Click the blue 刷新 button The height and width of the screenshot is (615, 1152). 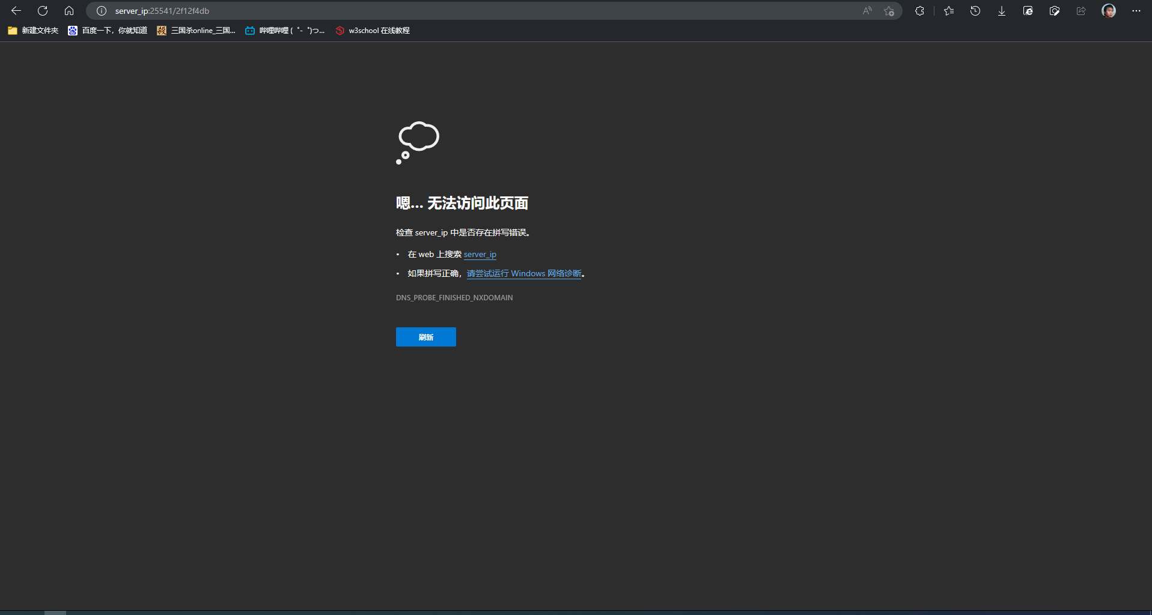click(x=425, y=337)
